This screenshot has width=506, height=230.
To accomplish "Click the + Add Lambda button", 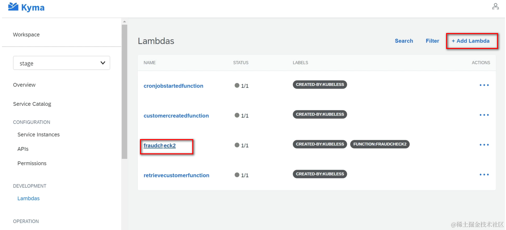I will [471, 41].
